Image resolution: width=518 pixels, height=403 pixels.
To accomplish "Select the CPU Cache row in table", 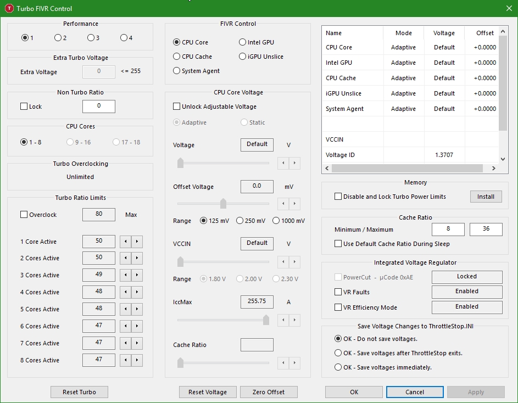I will (x=410, y=78).
